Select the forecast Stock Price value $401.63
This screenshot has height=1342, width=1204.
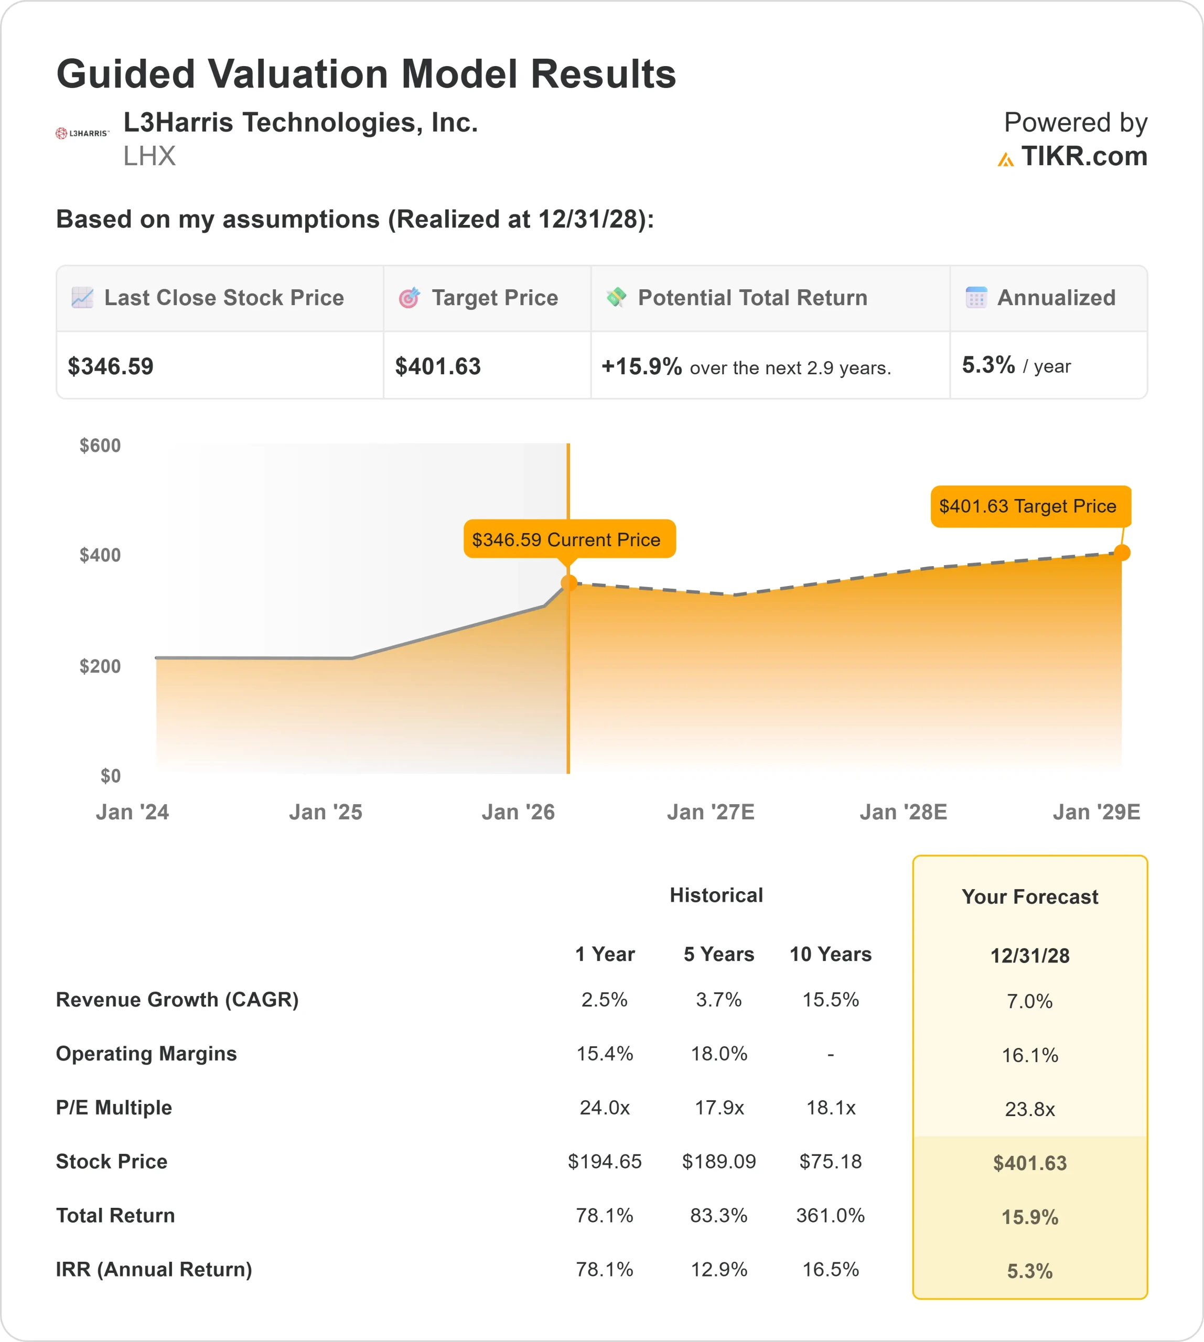[1030, 1163]
